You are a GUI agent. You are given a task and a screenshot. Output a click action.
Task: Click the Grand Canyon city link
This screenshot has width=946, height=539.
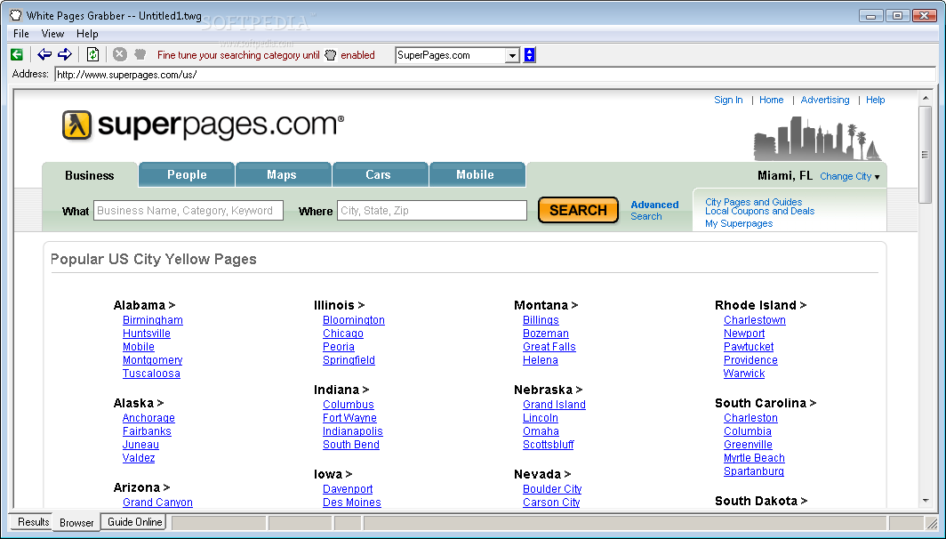[157, 503]
